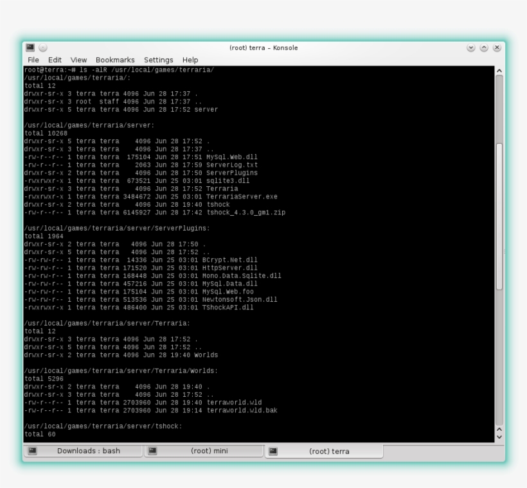
Task: Click the scrollbar down arrow
Action: coord(499,437)
